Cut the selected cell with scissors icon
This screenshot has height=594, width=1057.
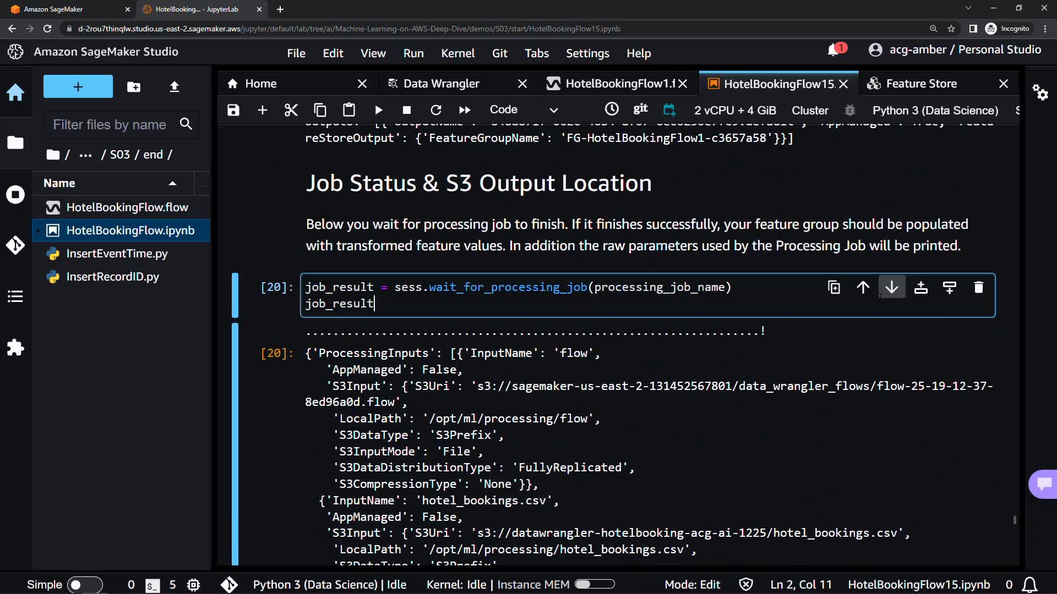(x=291, y=110)
